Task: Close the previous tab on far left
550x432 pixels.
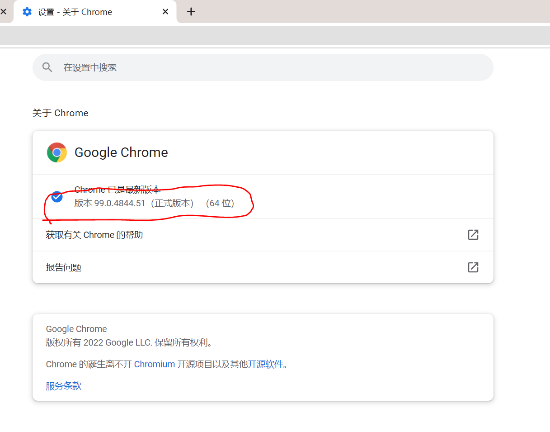Action: coord(3,12)
